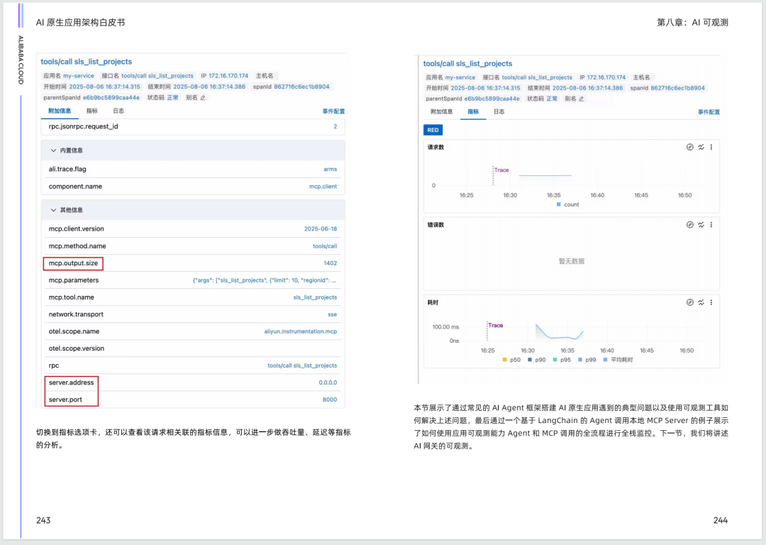The height and width of the screenshot is (545, 766).
Task: Click the otel.scope.name value aliyun.instrumentation.mcp
Action: coord(301,331)
